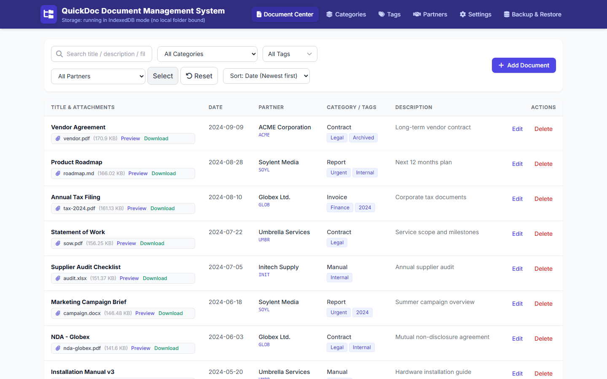
Task: Edit the Annual Tax Filing document
Action: click(517, 199)
